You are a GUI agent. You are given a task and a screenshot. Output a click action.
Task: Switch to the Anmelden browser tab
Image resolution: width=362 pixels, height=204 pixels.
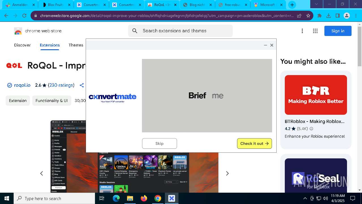click(20, 5)
